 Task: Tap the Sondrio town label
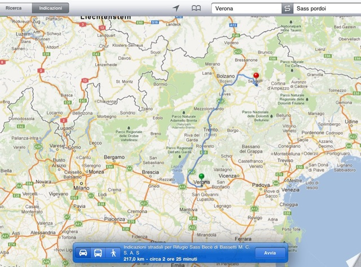coord(127,113)
